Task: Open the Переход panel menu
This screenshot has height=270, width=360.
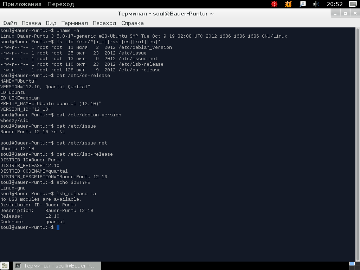Action: (x=60, y=4)
